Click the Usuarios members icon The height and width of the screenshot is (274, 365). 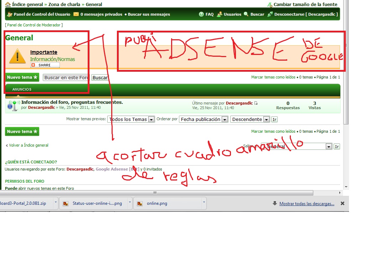pos(219,14)
